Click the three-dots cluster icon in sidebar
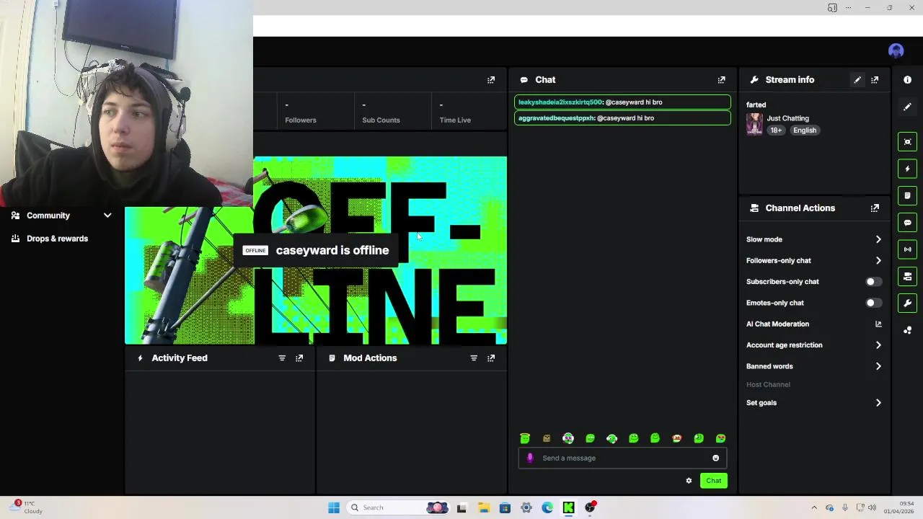This screenshot has height=519, width=923. coord(908,330)
